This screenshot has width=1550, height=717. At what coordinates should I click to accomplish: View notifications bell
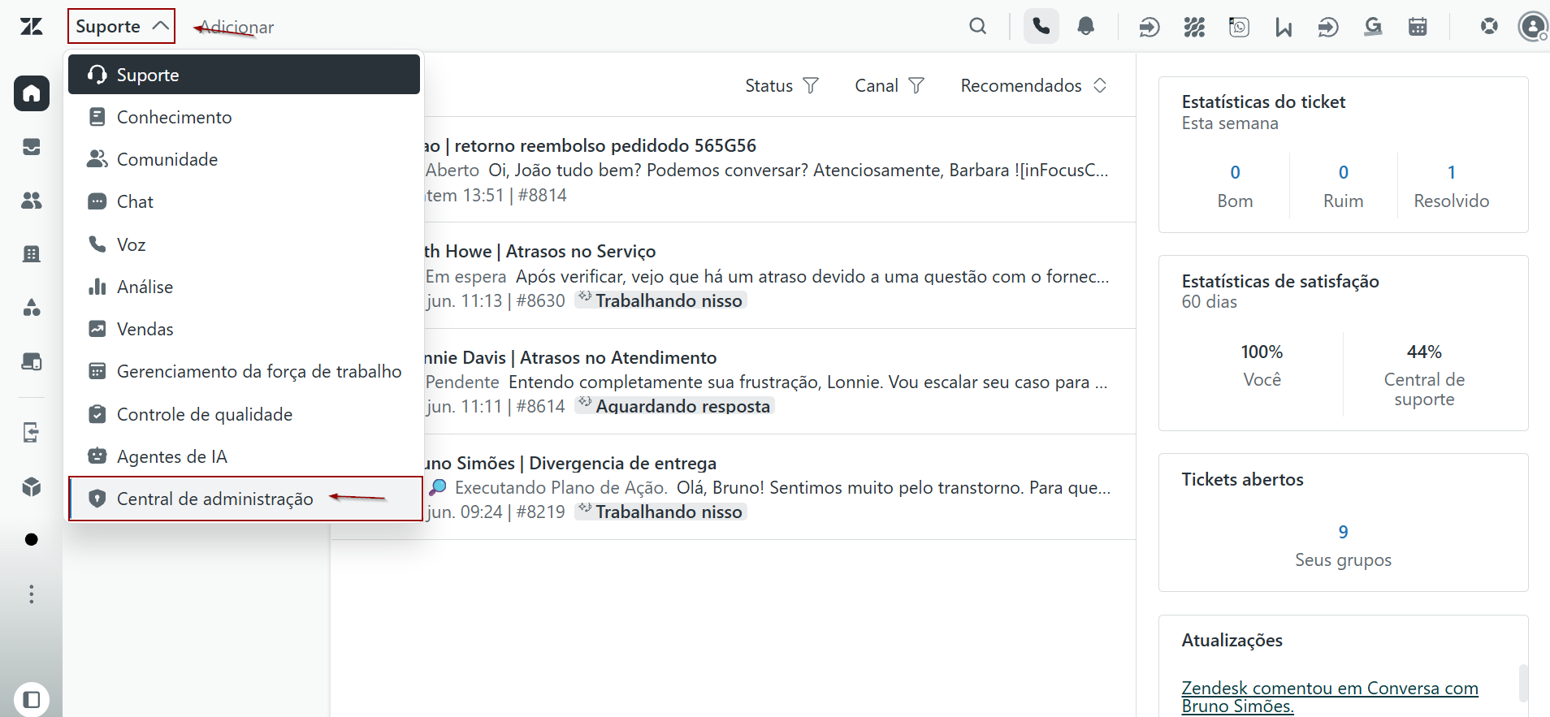click(x=1085, y=27)
